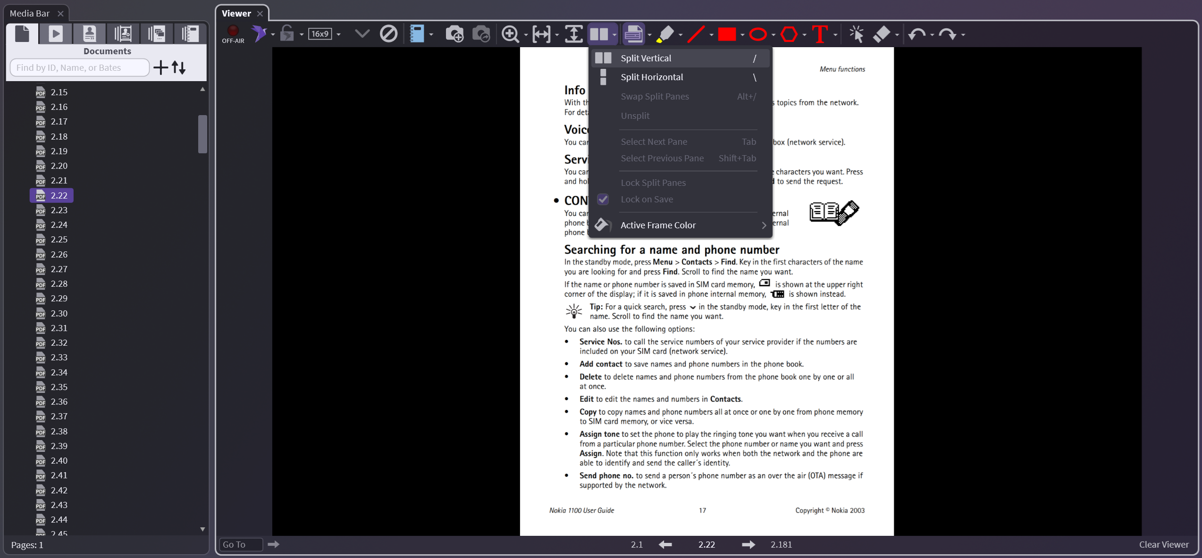This screenshot has height=558, width=1202.
Task: Select the yellow highlighter tool
Action: coord(665,34)
